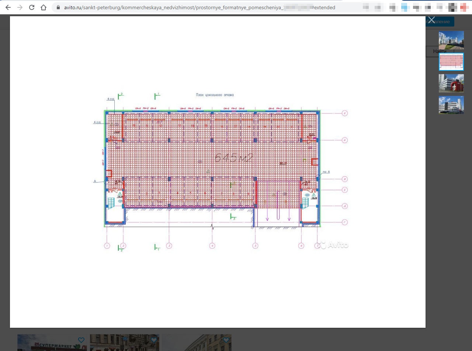Click the browser forward arrow
The height and width of the screenshot is (351, 472).
tap(20, 7)
